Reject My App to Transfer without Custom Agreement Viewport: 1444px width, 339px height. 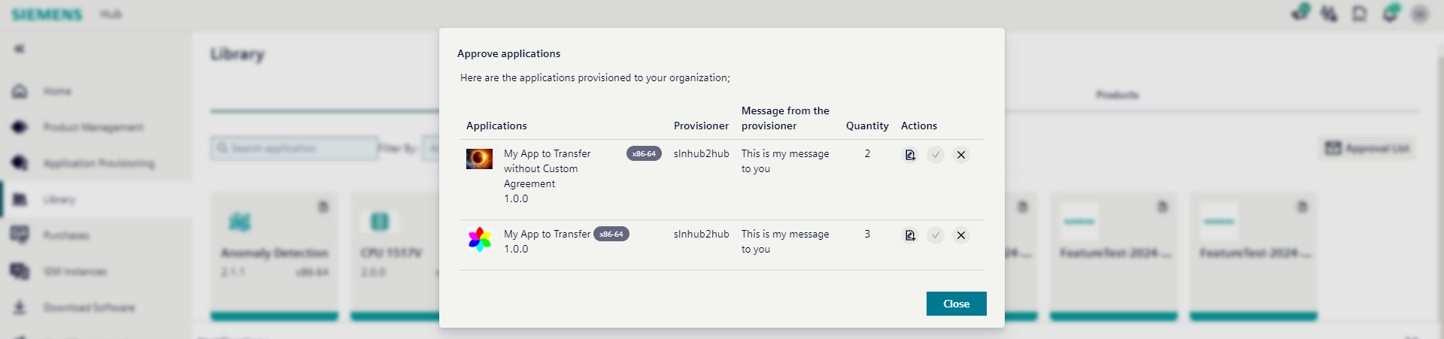point(961,155)
